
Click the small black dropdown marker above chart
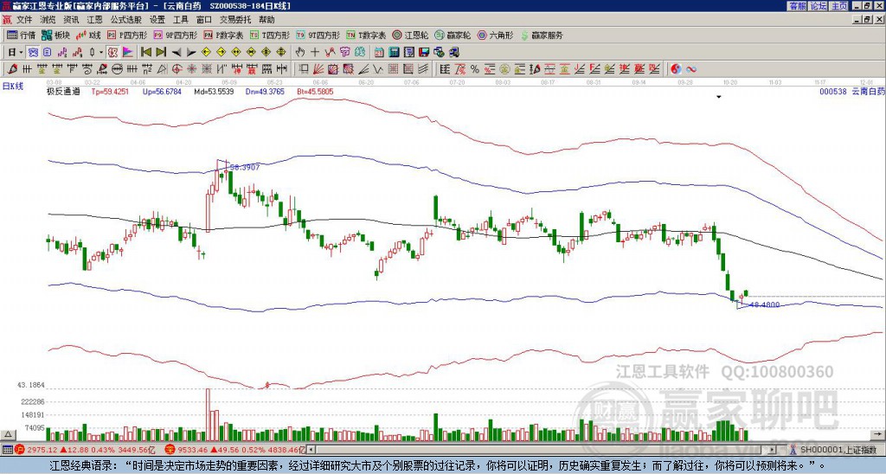719,97
